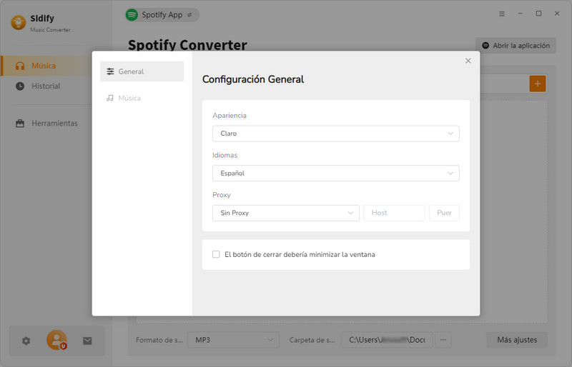
Task: Toggle the close button minimizes window checkbox
Action: coord(216,254)
